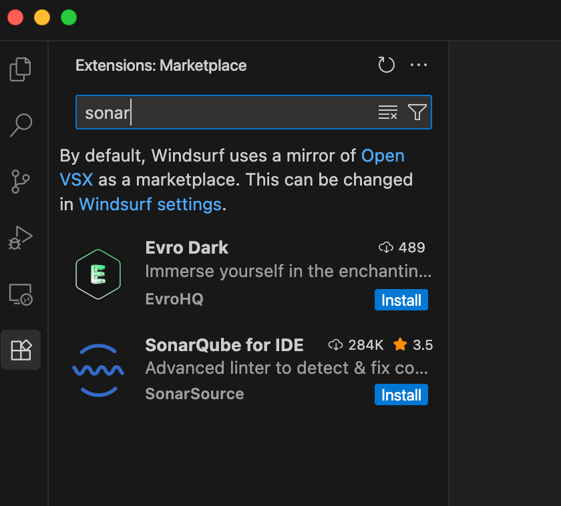Screen dimensions: 561x506
Task: Click the Evro Dark extension icon
Action: tap(98, 274)
